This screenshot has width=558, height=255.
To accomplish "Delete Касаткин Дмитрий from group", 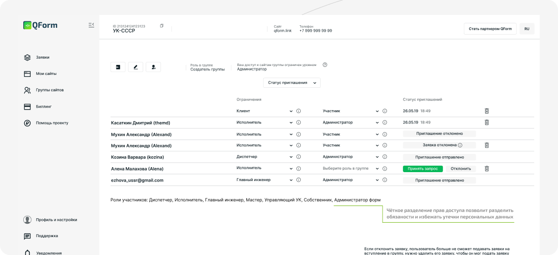I will coord(487,123).
